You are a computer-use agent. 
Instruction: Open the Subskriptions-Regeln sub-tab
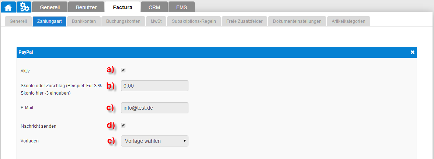click(x=194, y=21)
